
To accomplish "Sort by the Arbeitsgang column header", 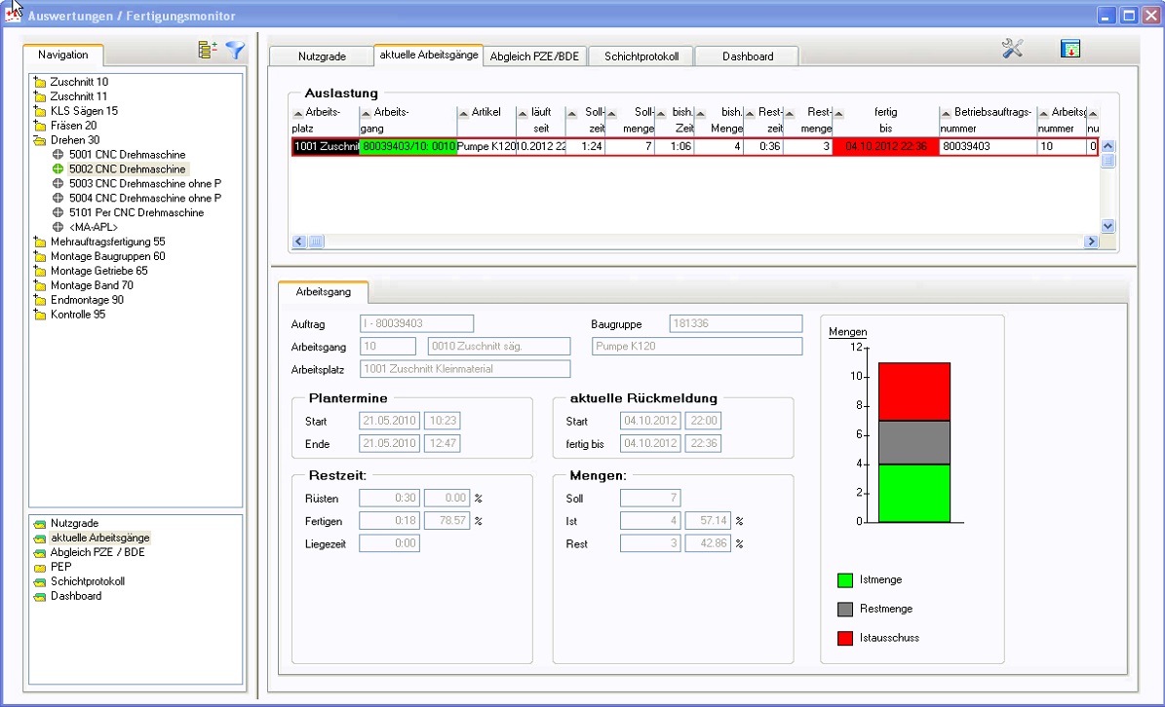I will pyautogui.click(x=408, y=120).
